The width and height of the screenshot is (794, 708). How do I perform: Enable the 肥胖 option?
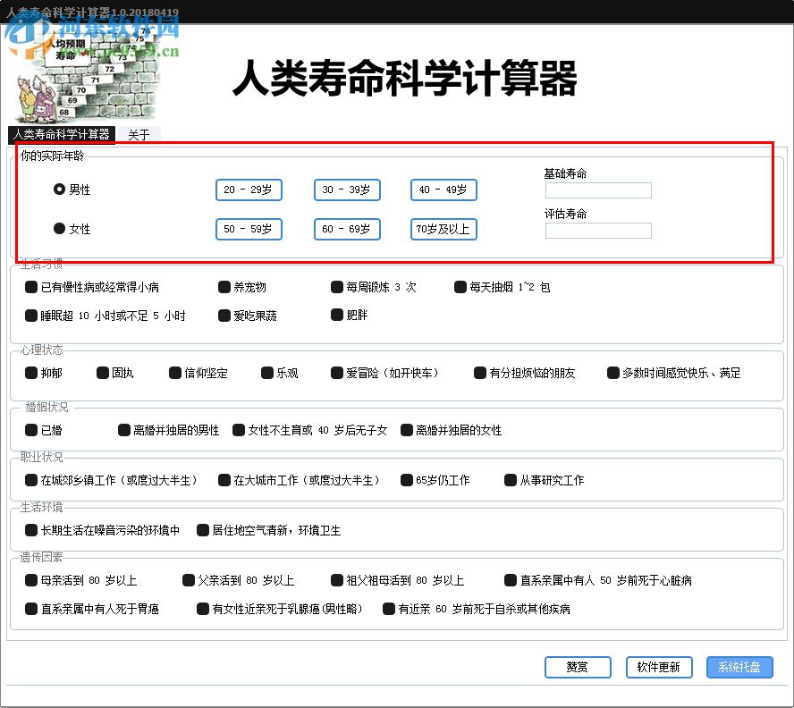coord(337,315)
